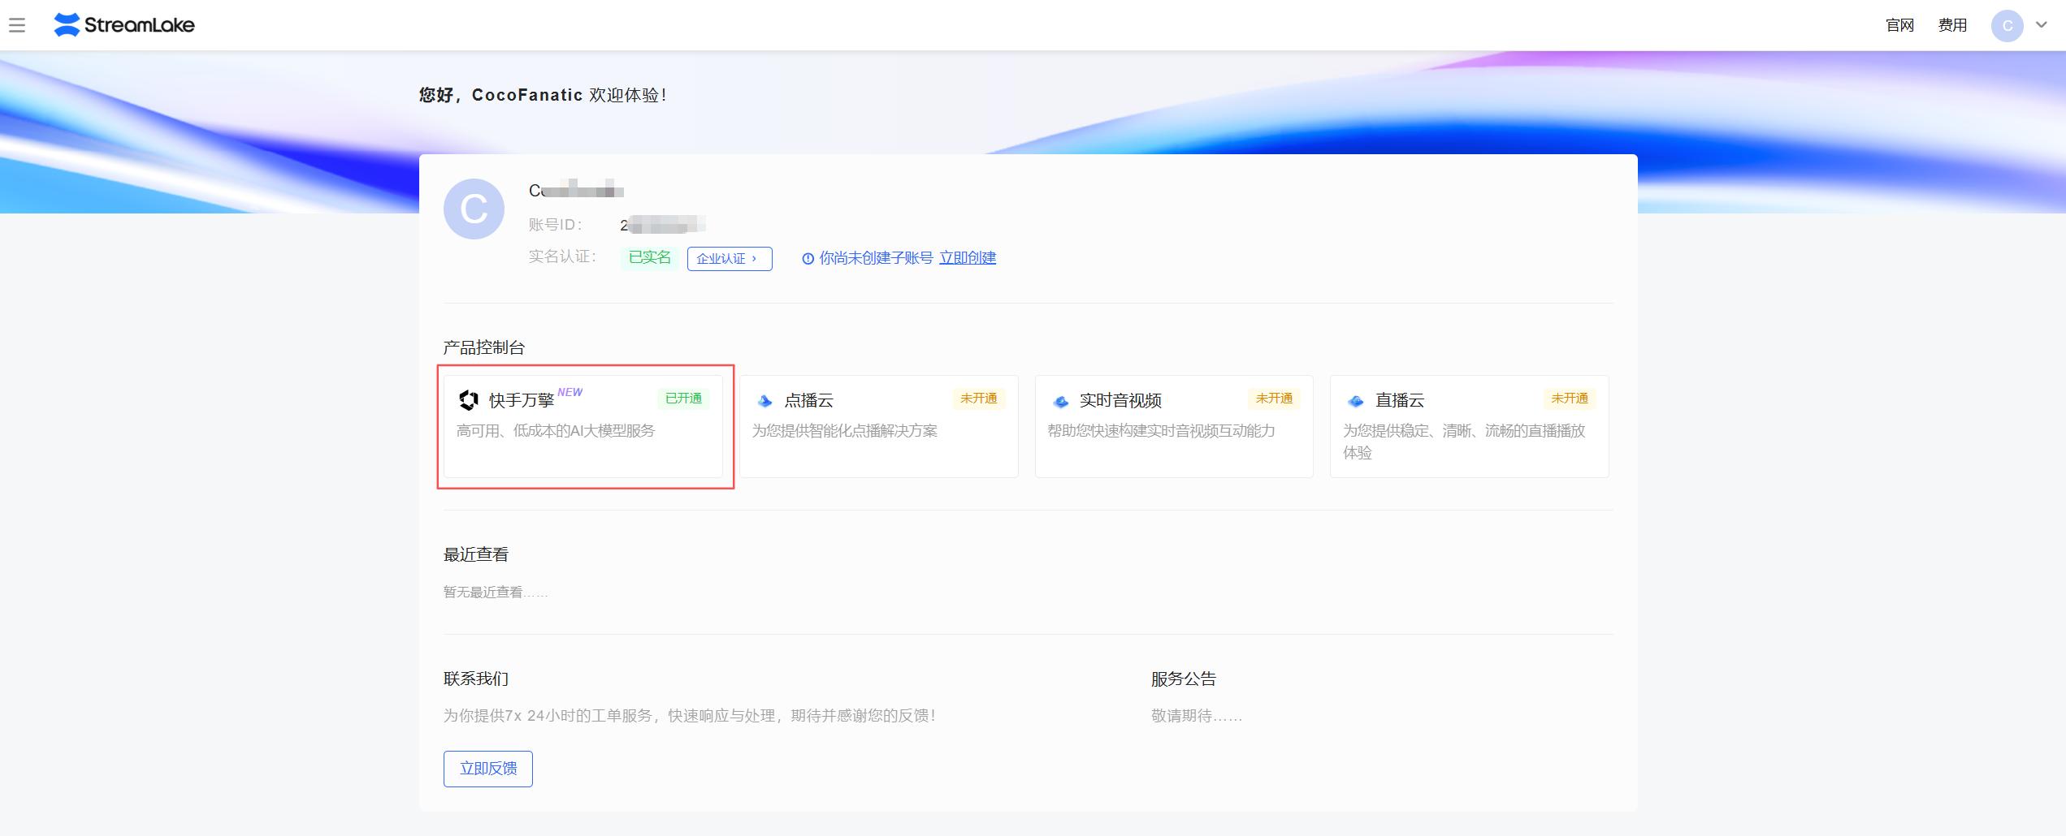This screenshot has width=2066, height=836.
Task: Open the 企业认证 link
Action: pos(729,258)
